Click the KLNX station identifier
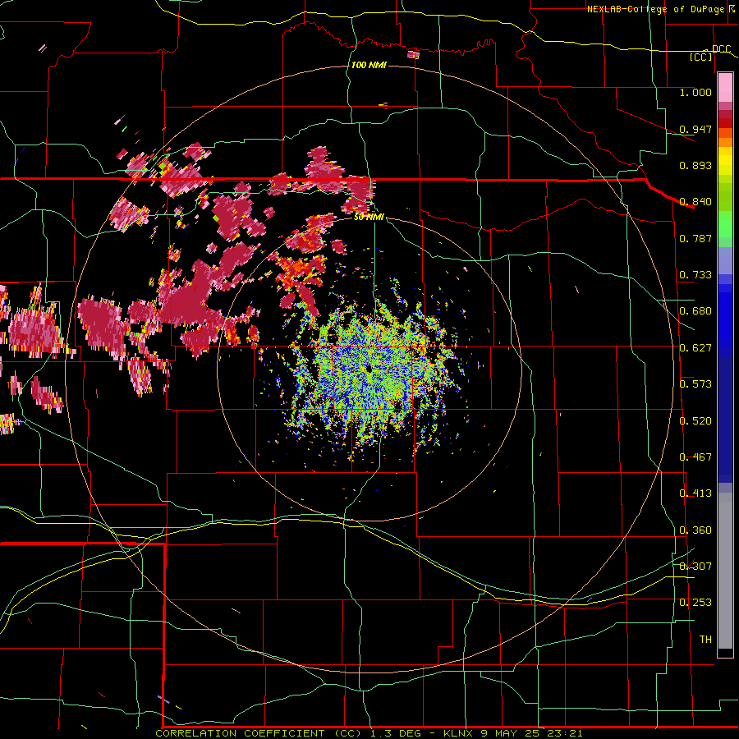 click(459, 733)
